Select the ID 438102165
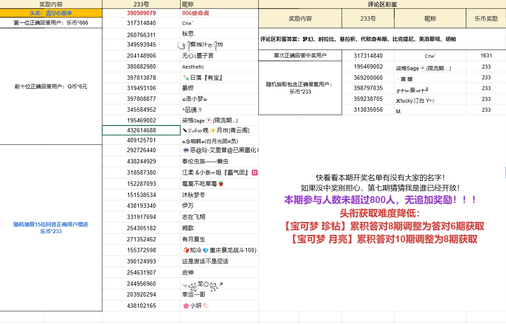This screenshot has height=325, width=506. pyautogui.click(x=141, y=306)
